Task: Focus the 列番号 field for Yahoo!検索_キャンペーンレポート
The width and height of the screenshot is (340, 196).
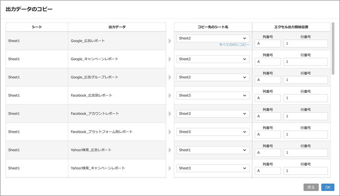Action: click(x=268, y=171)
